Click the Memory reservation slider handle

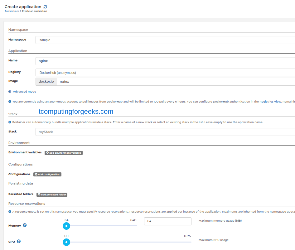click(x=66, y=226)
